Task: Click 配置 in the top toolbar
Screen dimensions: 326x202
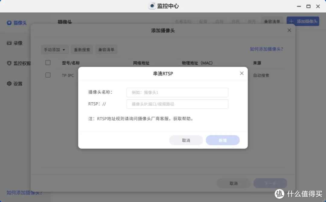Action: click(203, 21)
